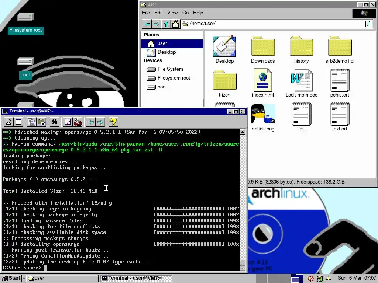This screenshot has height=283, width=378.
Task: Select the boot desktop icon
Action: click(x=25, y=68)
